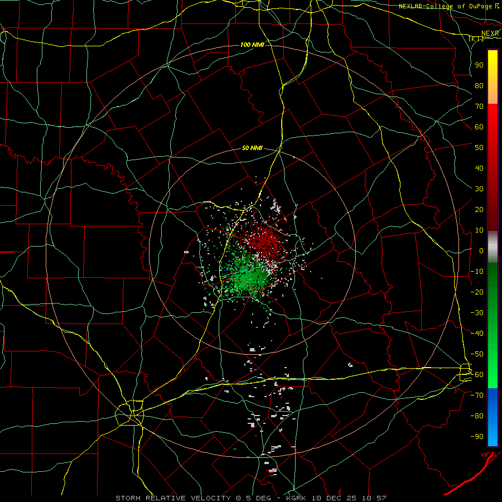Click the 90 value on the velocity scale
This screenshot has height=502, width=502.
tap(479, 65)
